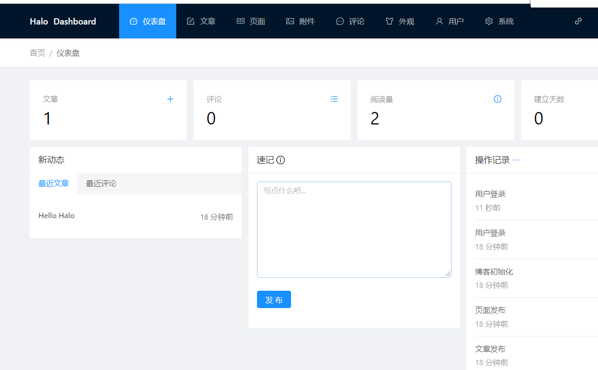Image resolution: width=598 pixels, height=370 pixels.
Task: Click the 文章发布 log entry
Action: [x=490, y=349]
